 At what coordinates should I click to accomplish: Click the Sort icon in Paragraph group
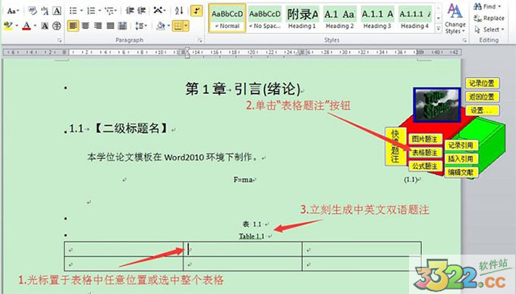click(179, 11)
